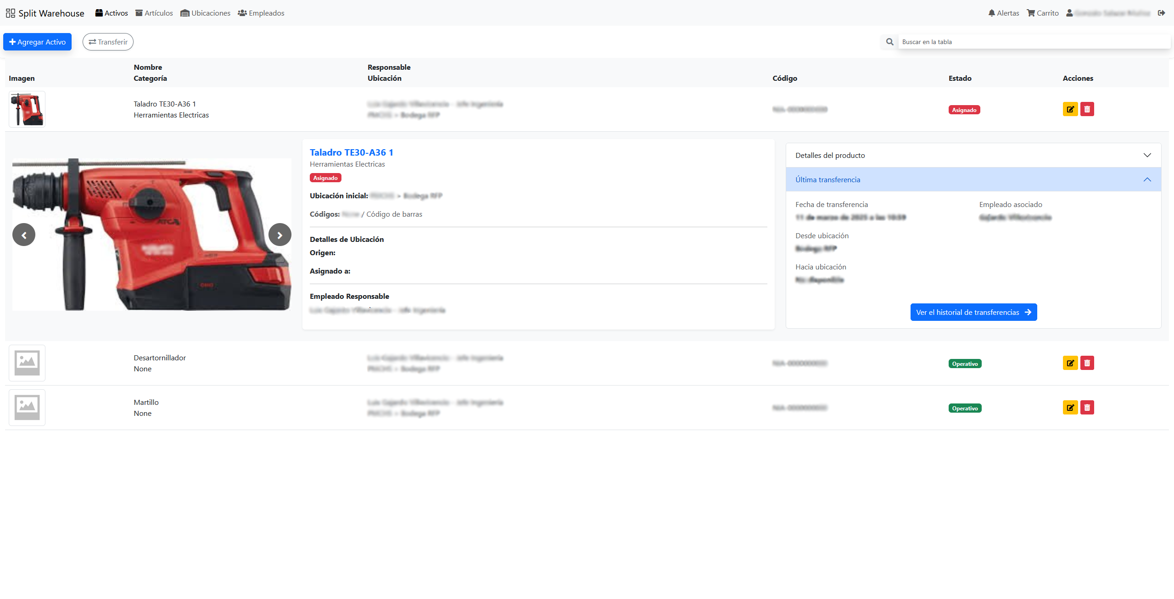Screen dimensions: 1174x599
Task: Delete the Martillo asset
Action: 1087,408
